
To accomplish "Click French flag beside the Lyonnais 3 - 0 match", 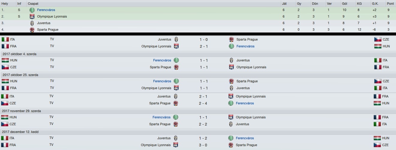I will point(5,145).
